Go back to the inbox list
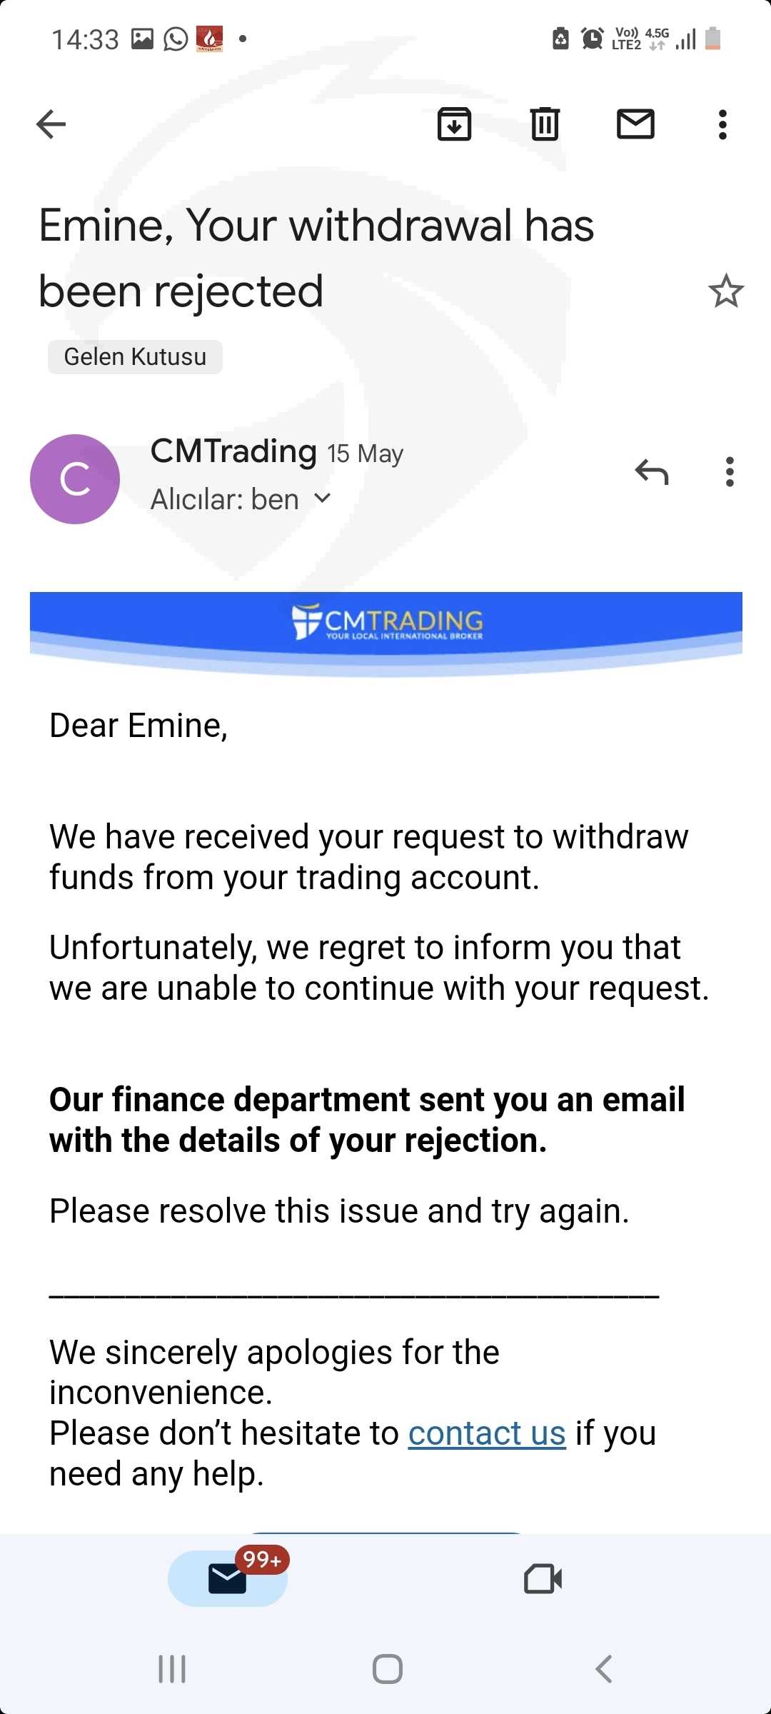The image size is (771, 1714). pyautogui.click(x=51, y=124)
